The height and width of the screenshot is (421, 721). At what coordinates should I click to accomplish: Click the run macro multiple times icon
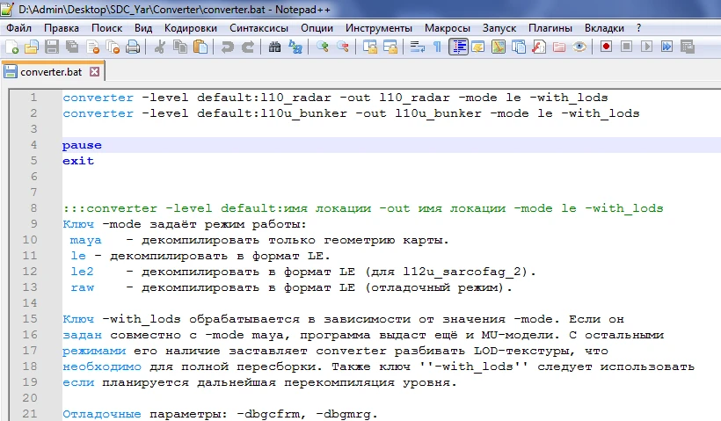click(x=665, y=47)
